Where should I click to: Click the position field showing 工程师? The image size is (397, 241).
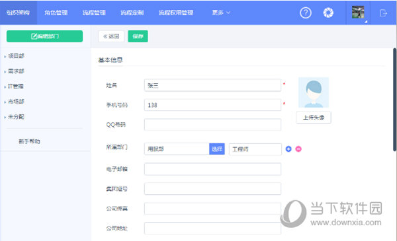pos(255,149)
